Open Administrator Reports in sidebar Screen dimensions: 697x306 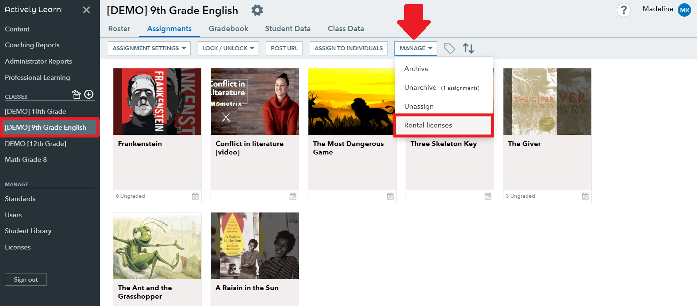coord(38,61)
